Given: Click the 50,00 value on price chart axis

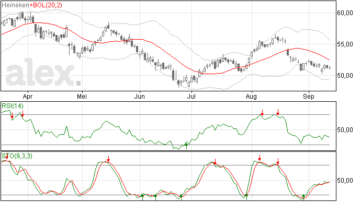Looking at the screenshot, I should pyautogui.click(x=345, y=76).
